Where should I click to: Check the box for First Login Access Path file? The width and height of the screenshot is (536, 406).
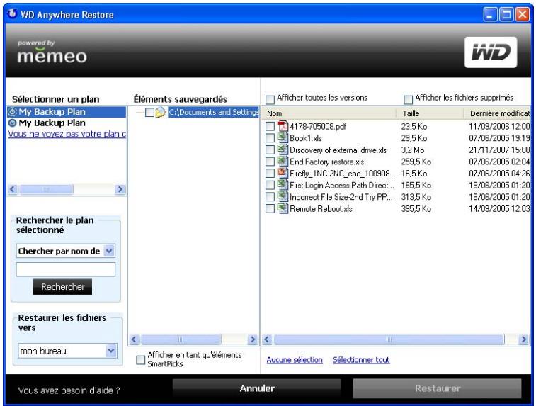(x=270, y=185)
